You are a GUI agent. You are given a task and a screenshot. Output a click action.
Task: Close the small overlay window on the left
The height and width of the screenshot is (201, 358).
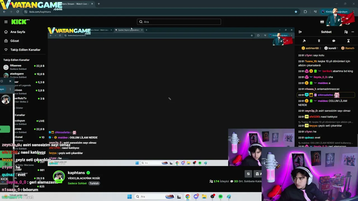click(x=10, y=81)
